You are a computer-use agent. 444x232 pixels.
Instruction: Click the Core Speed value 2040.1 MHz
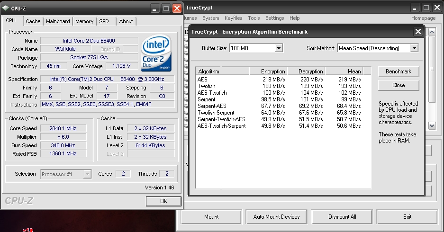click(63, 128)
